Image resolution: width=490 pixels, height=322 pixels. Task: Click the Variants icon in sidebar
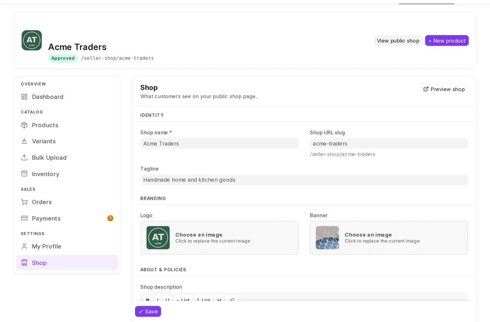pos(24,141)
